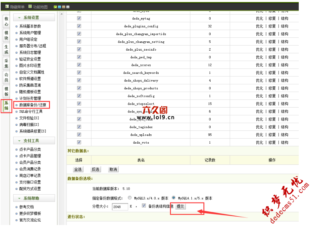Click the bullet icon beside 图片水印设置

coord(17,66)
